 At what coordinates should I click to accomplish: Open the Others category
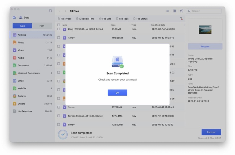(32, 104)
